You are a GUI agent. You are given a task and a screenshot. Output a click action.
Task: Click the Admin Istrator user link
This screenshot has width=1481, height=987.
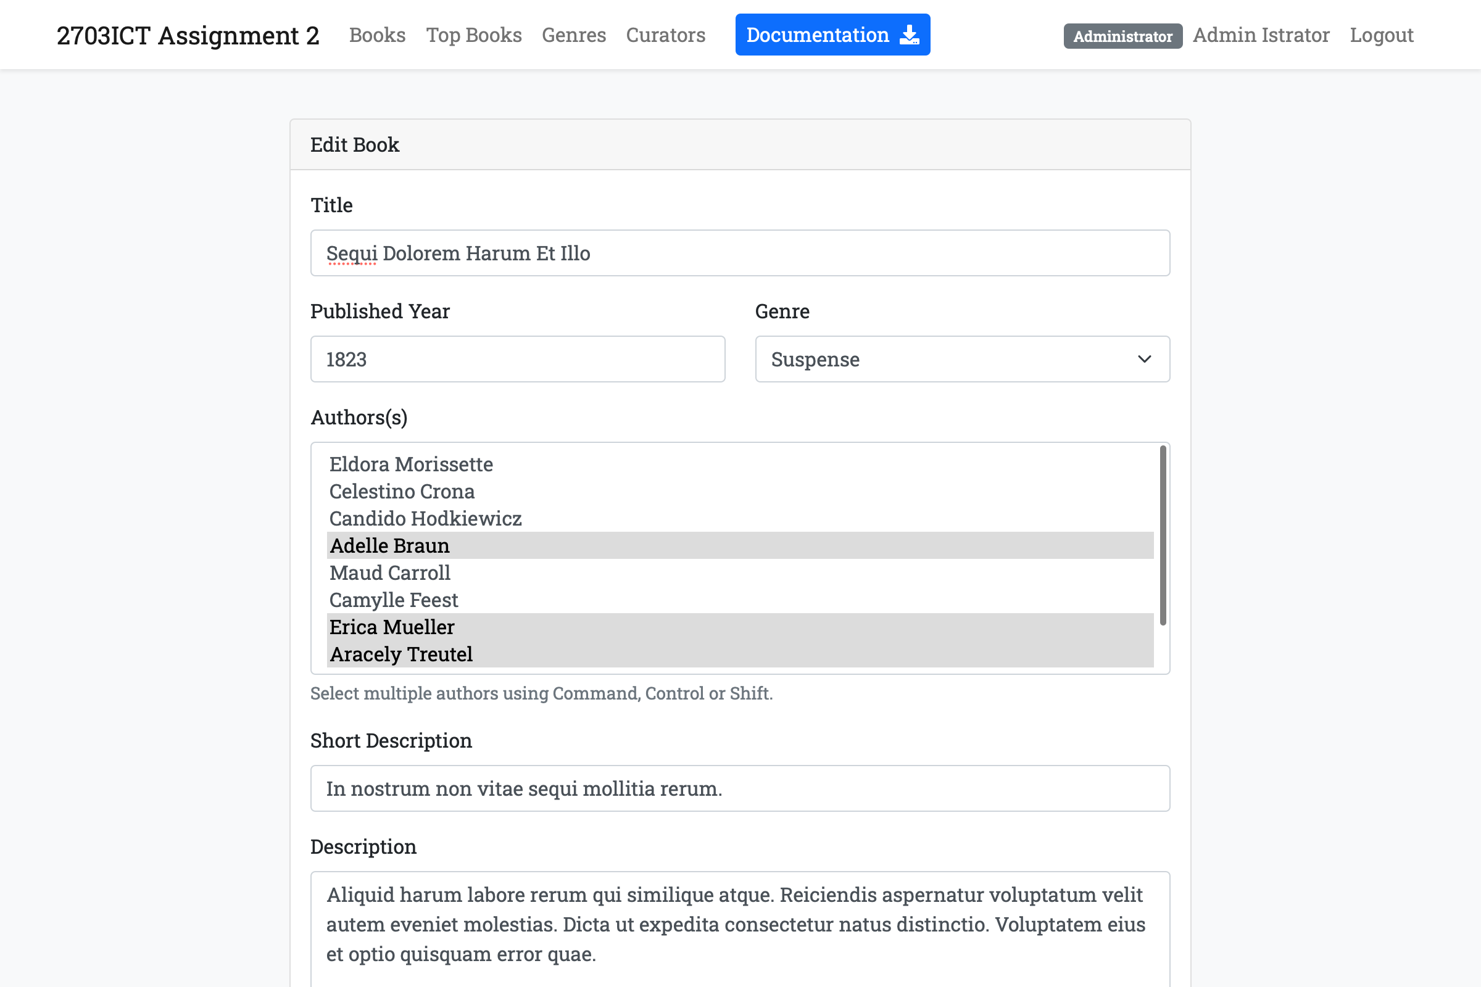coord(1261,35)
